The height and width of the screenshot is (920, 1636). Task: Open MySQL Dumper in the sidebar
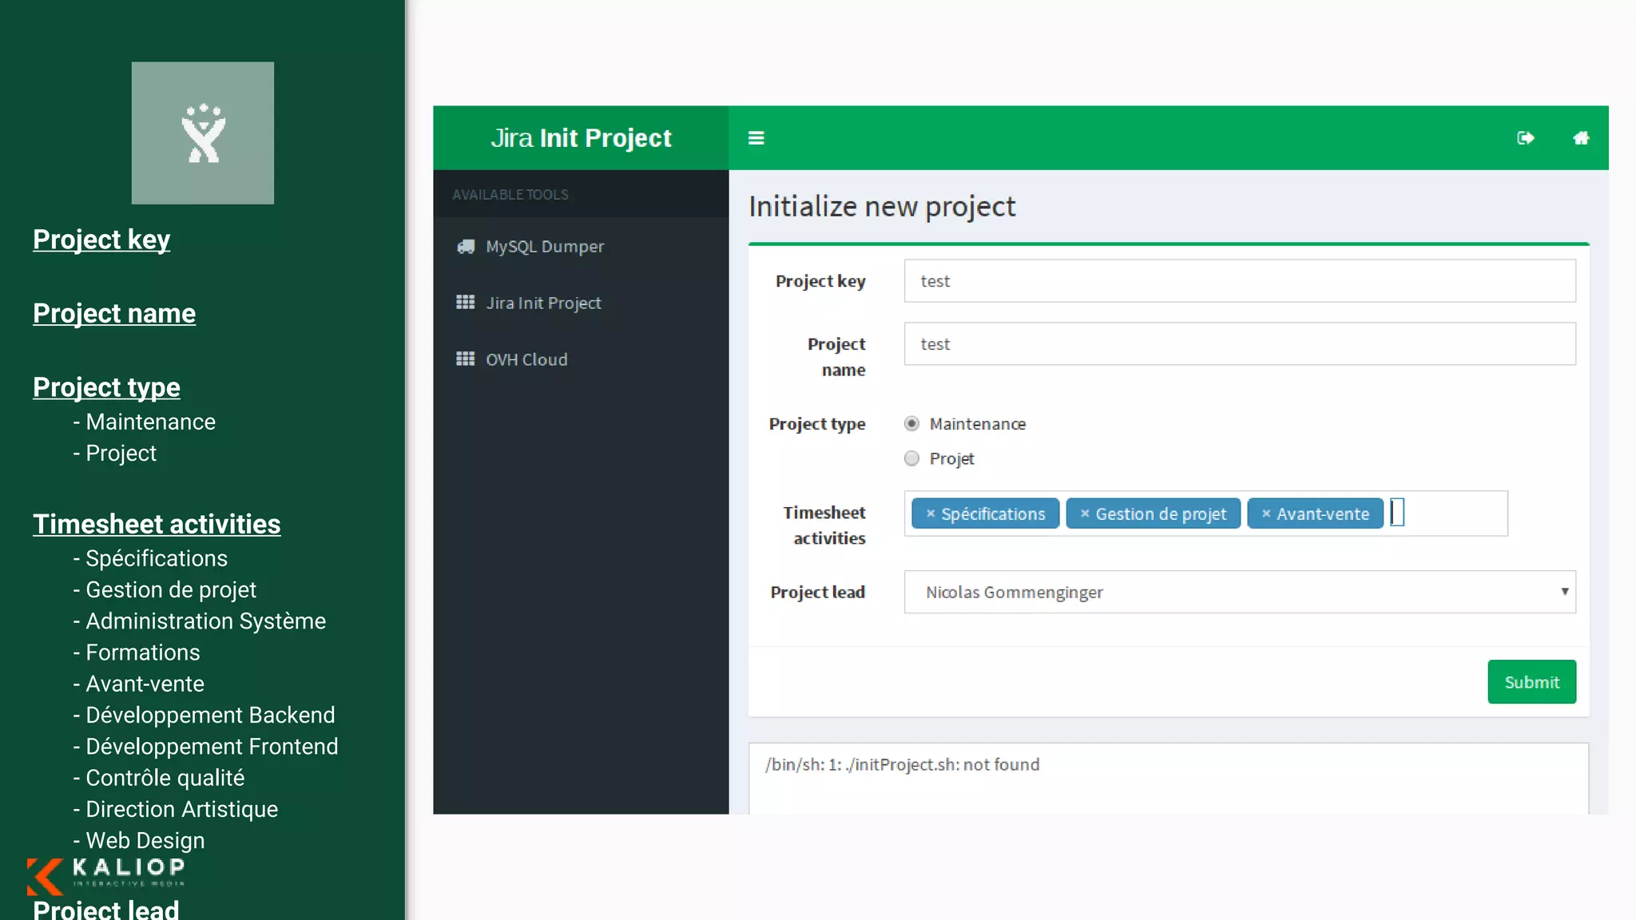click(x=581, y=246)
